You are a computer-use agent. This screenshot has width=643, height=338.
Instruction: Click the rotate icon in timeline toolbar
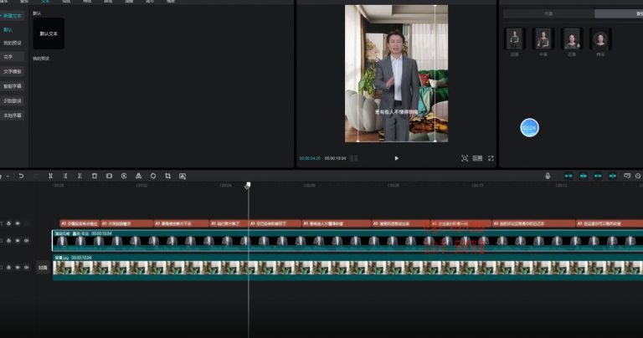(153, 176)
